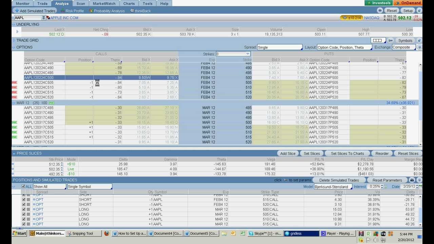The width and height of the screenshot is (434, 244).
Task: Open the trade grid layout selector box
Action: (377, 40)
